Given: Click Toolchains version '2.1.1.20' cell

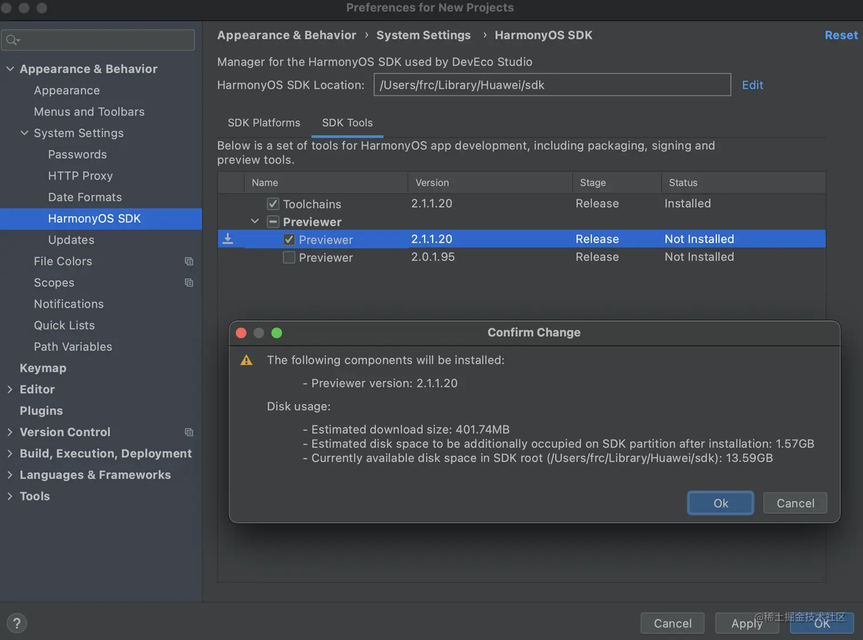Looking at the screenshot, I should [x=432, y=203].
